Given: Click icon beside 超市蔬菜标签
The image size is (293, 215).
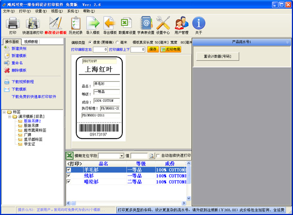Looking at the screenshot, I should tap(20, 130).
